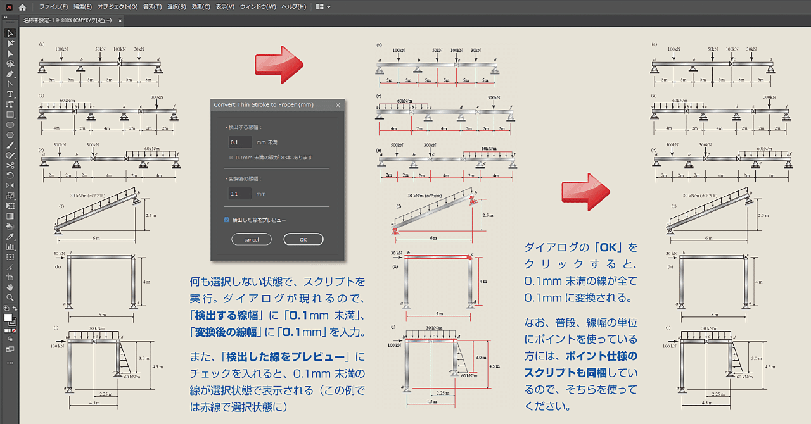Select the Selection tool in the toolbar
811x424 pixels.
pyautogui.click(x=10, y=34)
